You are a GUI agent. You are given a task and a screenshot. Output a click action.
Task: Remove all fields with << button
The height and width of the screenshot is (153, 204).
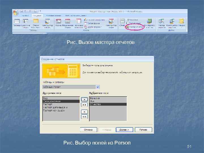[84, 117]
